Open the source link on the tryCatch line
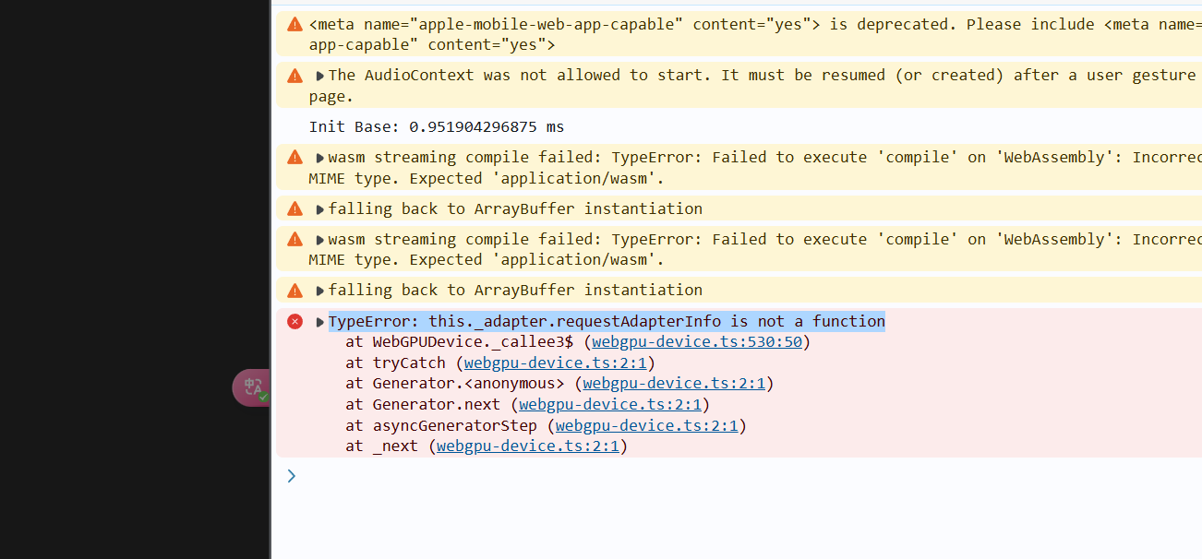 tap(555, 363)
